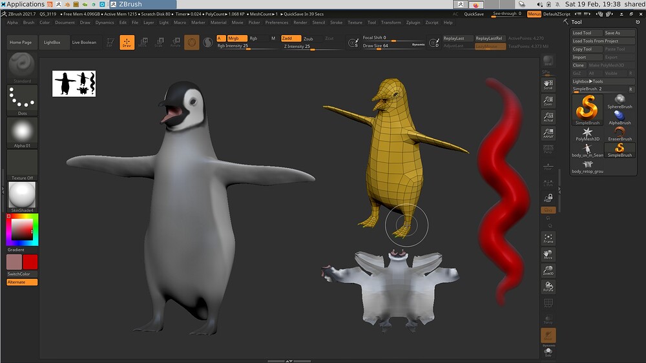The height and width of the screenshot is (363, 646).
Task: Expand the right tray divider arrow
Action: coord(559,190)
